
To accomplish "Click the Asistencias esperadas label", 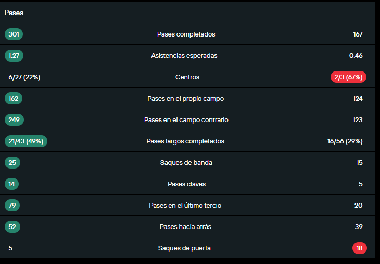I will (x=184, y=56).
